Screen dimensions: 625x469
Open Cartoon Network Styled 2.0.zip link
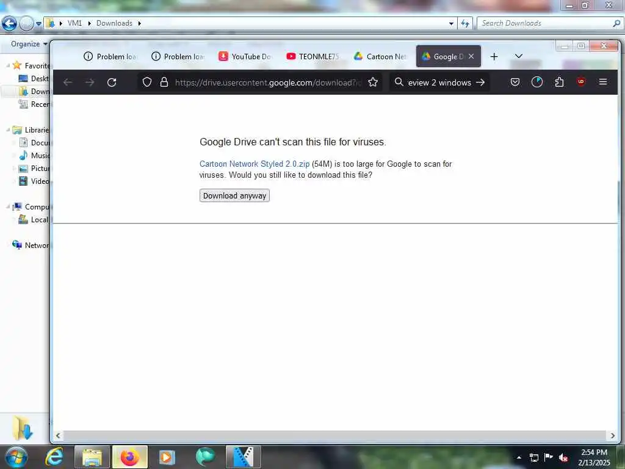[255, 164]
